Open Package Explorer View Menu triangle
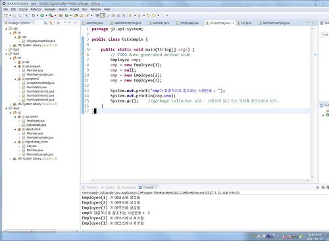Screen dimensions: 329x241 click(65, 22)
